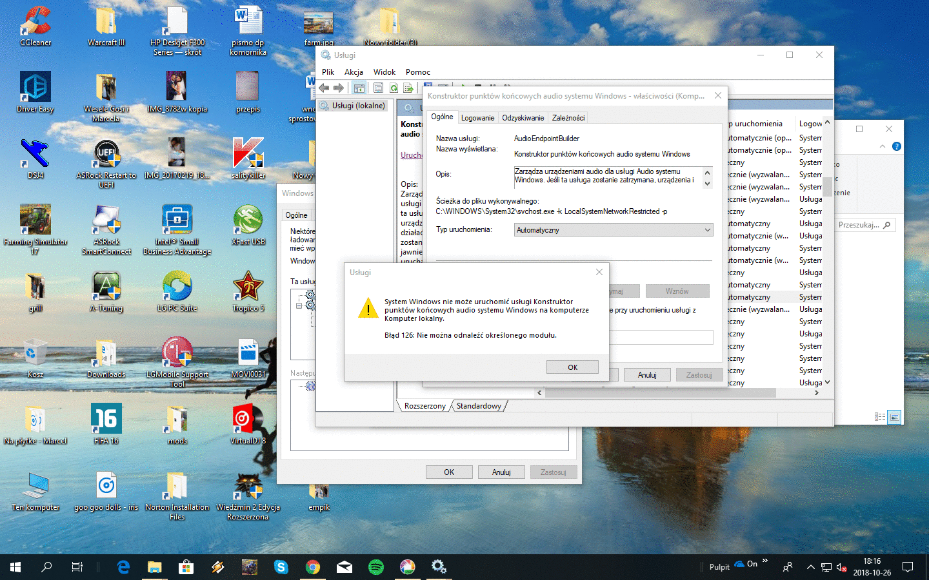This screenshot has width=929, height=580.
Task: Open FIFA 16 desktop shortcut
Action: (x=106, y=424)
